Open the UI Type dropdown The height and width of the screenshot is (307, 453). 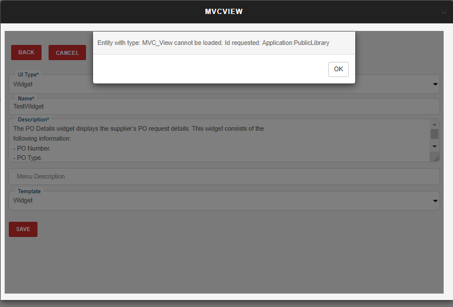[224, 84]
